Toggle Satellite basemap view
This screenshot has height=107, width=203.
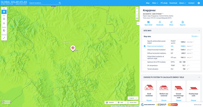(x=110, y=102)
